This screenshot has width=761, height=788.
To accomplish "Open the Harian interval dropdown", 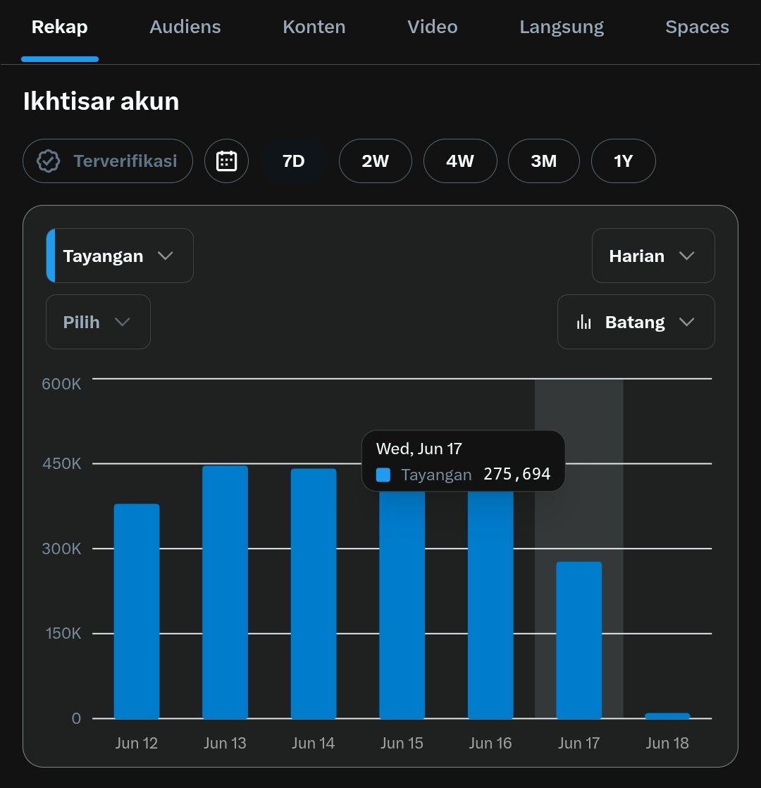I will pyautogui.click(x=653, y=256).
